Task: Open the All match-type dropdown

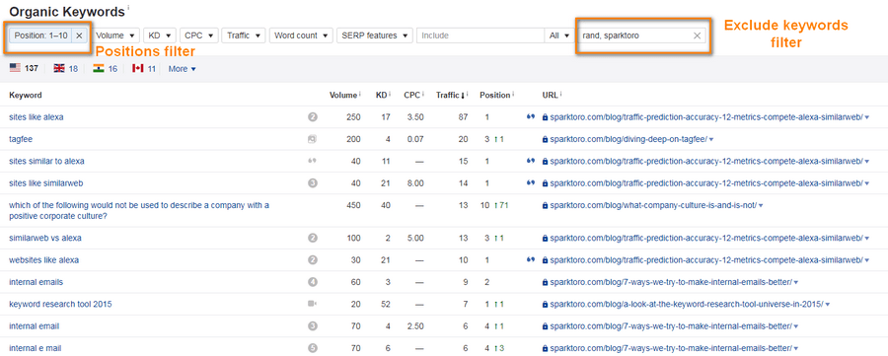Action: [x=559, y=36]
